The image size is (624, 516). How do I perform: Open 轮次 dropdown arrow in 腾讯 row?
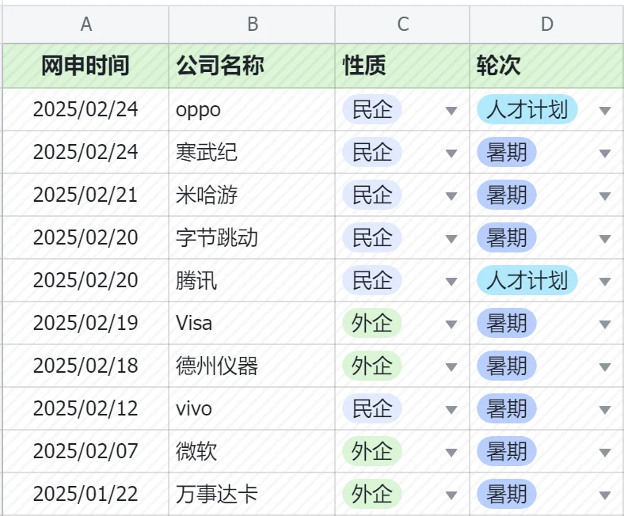[605, 282]
